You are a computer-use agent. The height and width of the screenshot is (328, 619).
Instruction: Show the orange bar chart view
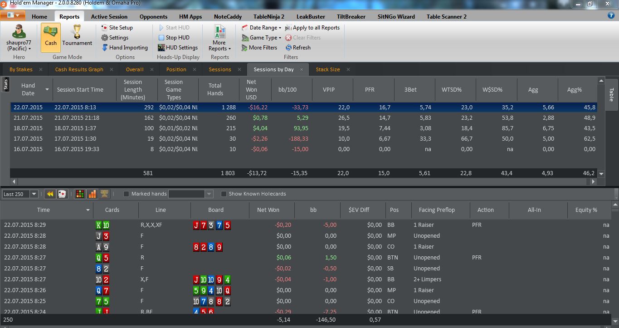[x=92, y=194]
